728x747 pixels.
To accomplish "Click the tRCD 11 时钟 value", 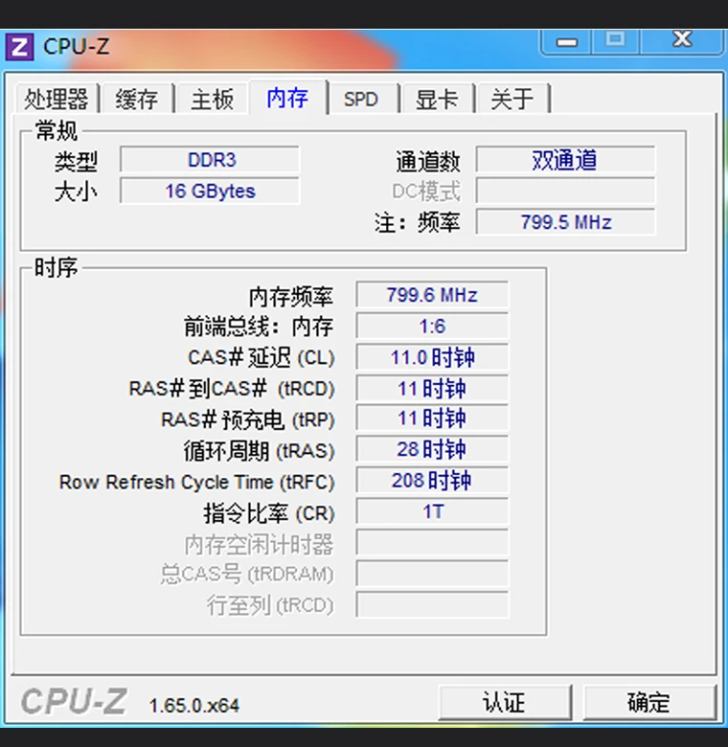I will (x=432, y=388).
